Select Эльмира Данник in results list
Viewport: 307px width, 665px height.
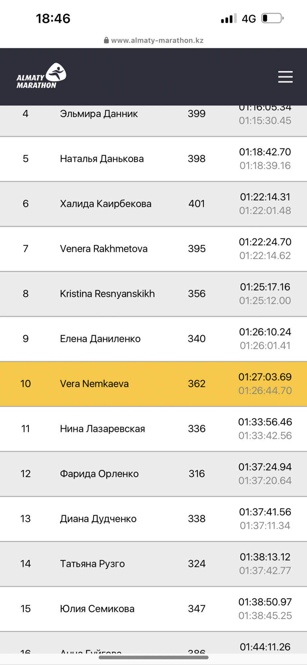pyautogui.click(x=99, y=114)
